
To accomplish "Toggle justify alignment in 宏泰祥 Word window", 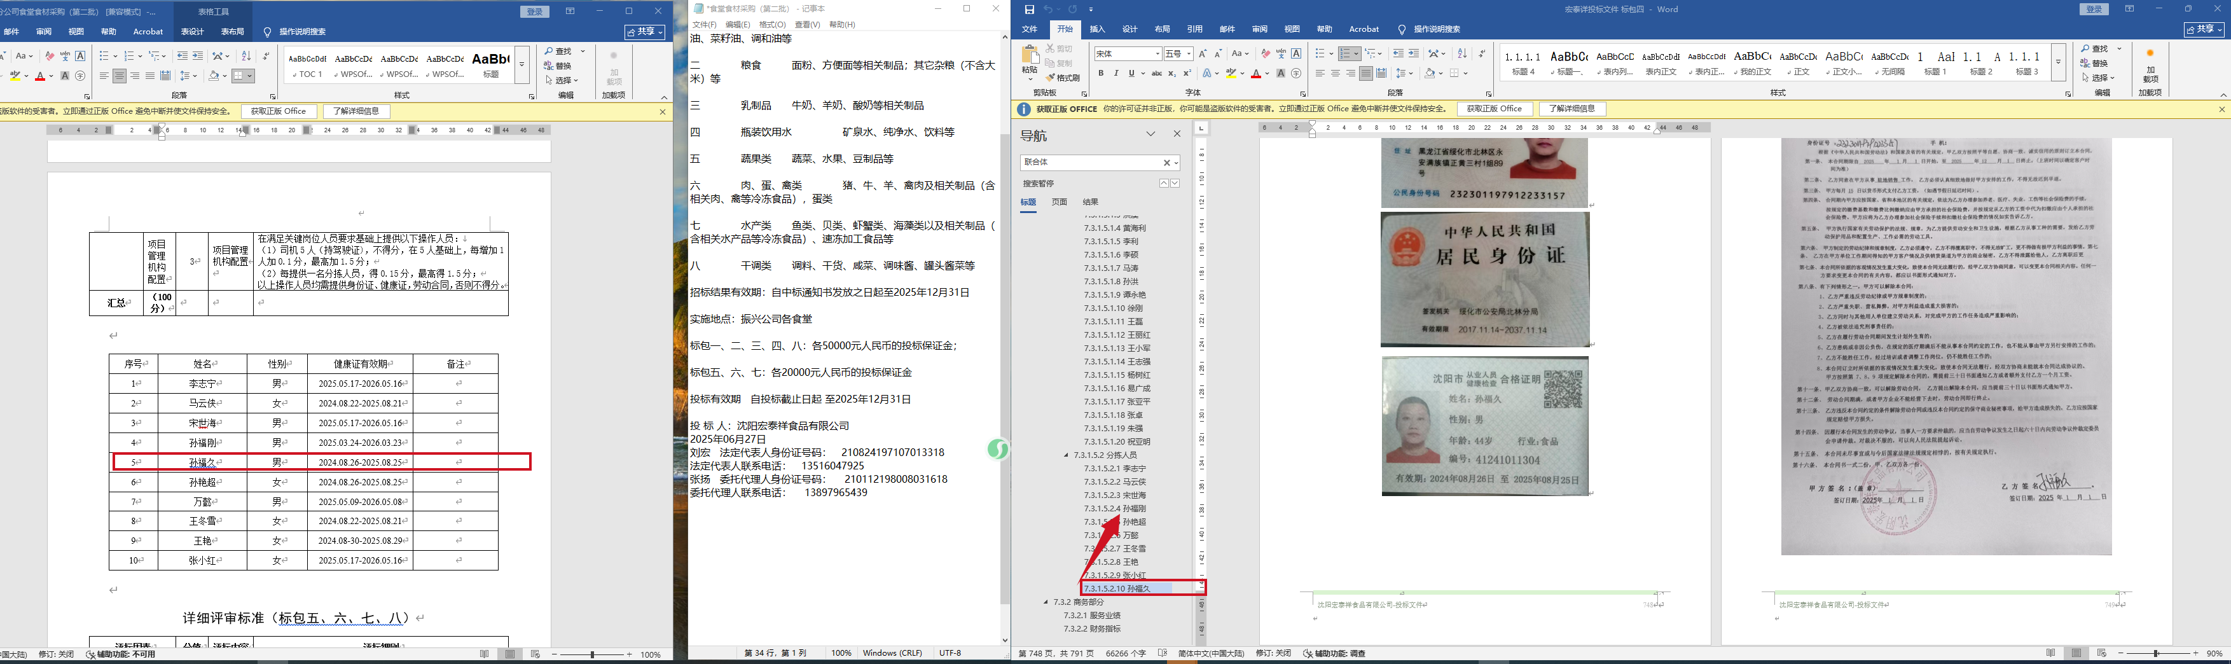I will (x=1366, y=74).
